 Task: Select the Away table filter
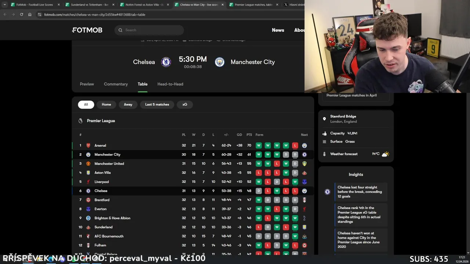128,104
